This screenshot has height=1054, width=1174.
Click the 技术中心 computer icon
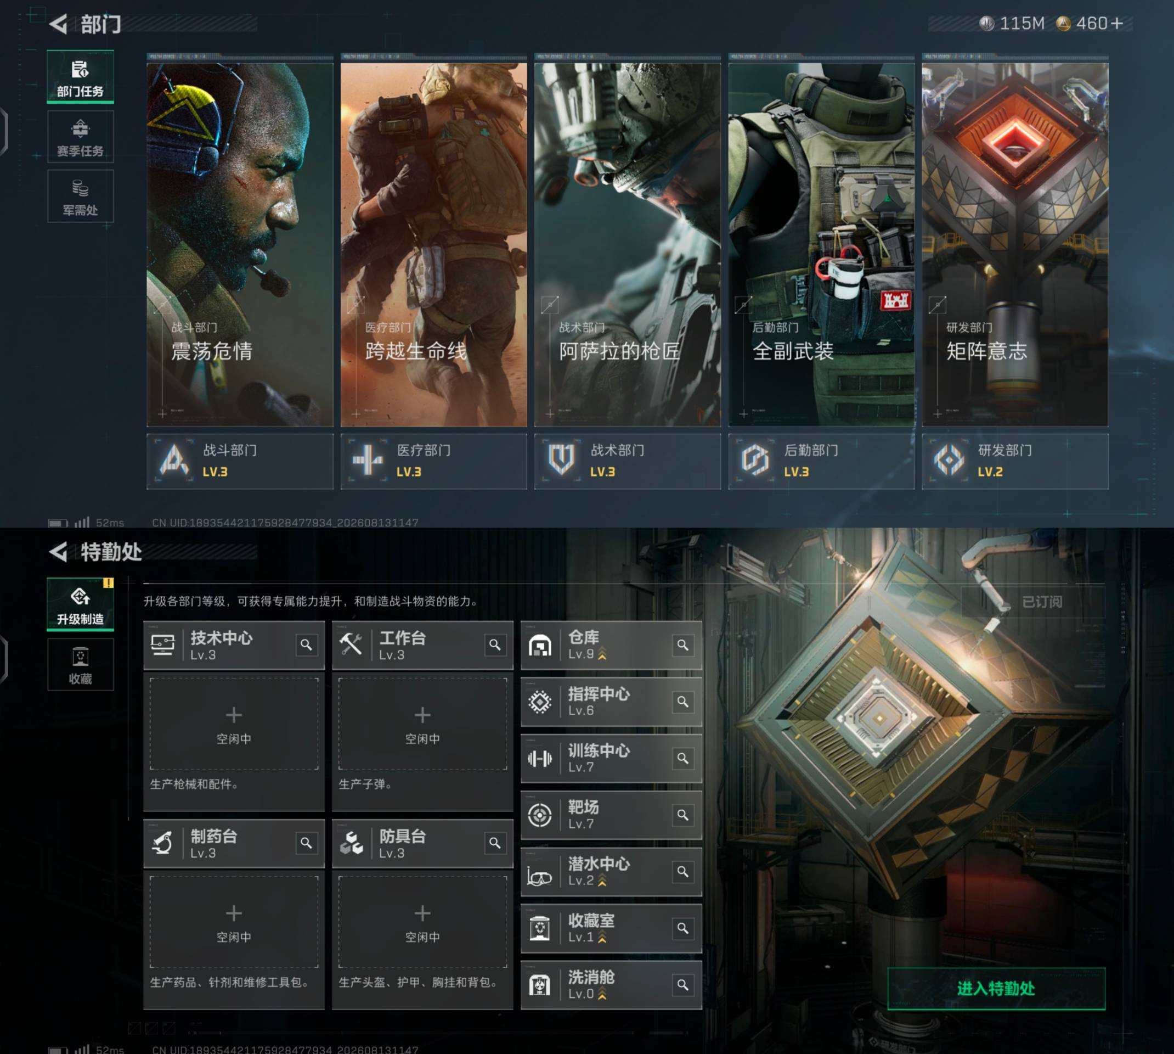click(x=162, y=644)
